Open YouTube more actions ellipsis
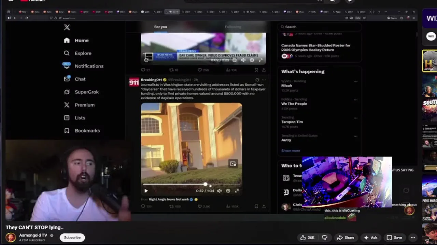The image size is (437, 245). tap(413, 238)
